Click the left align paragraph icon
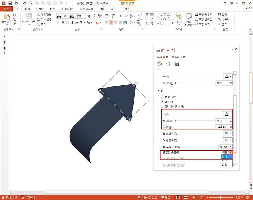 (106, 22)
